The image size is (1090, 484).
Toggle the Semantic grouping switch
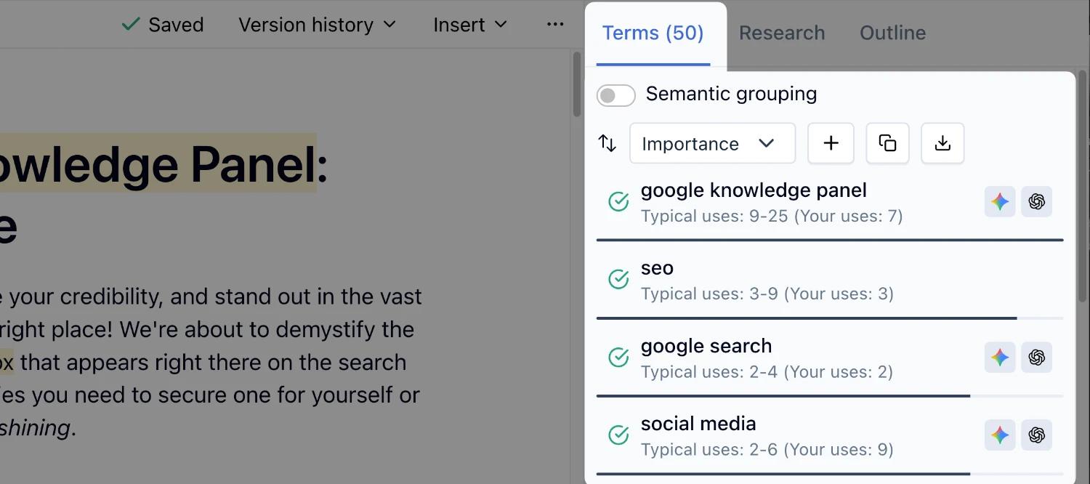pyautogui.click(x=615, y=95)
